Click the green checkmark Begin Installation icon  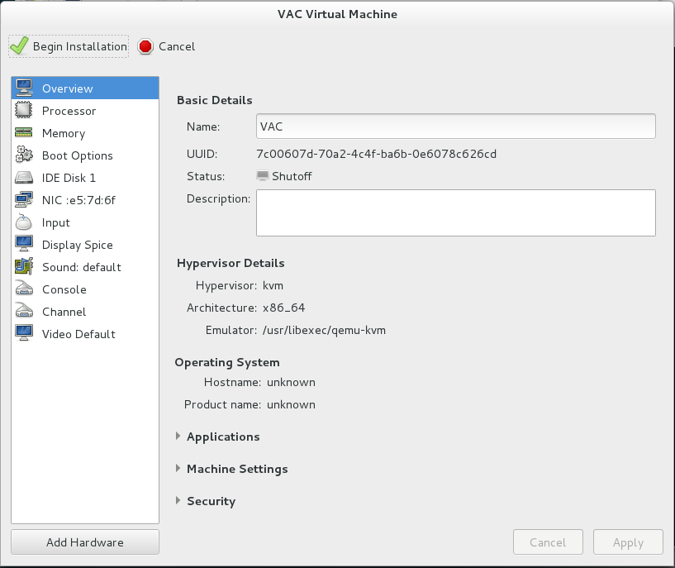coord(19,46)
